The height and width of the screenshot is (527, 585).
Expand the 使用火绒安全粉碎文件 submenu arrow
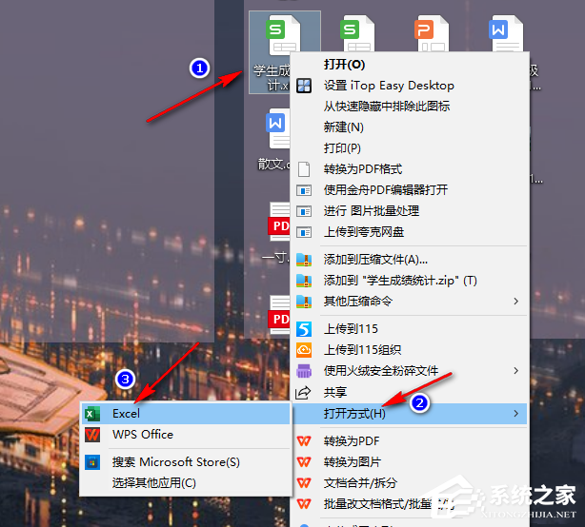tap(516, 371)
